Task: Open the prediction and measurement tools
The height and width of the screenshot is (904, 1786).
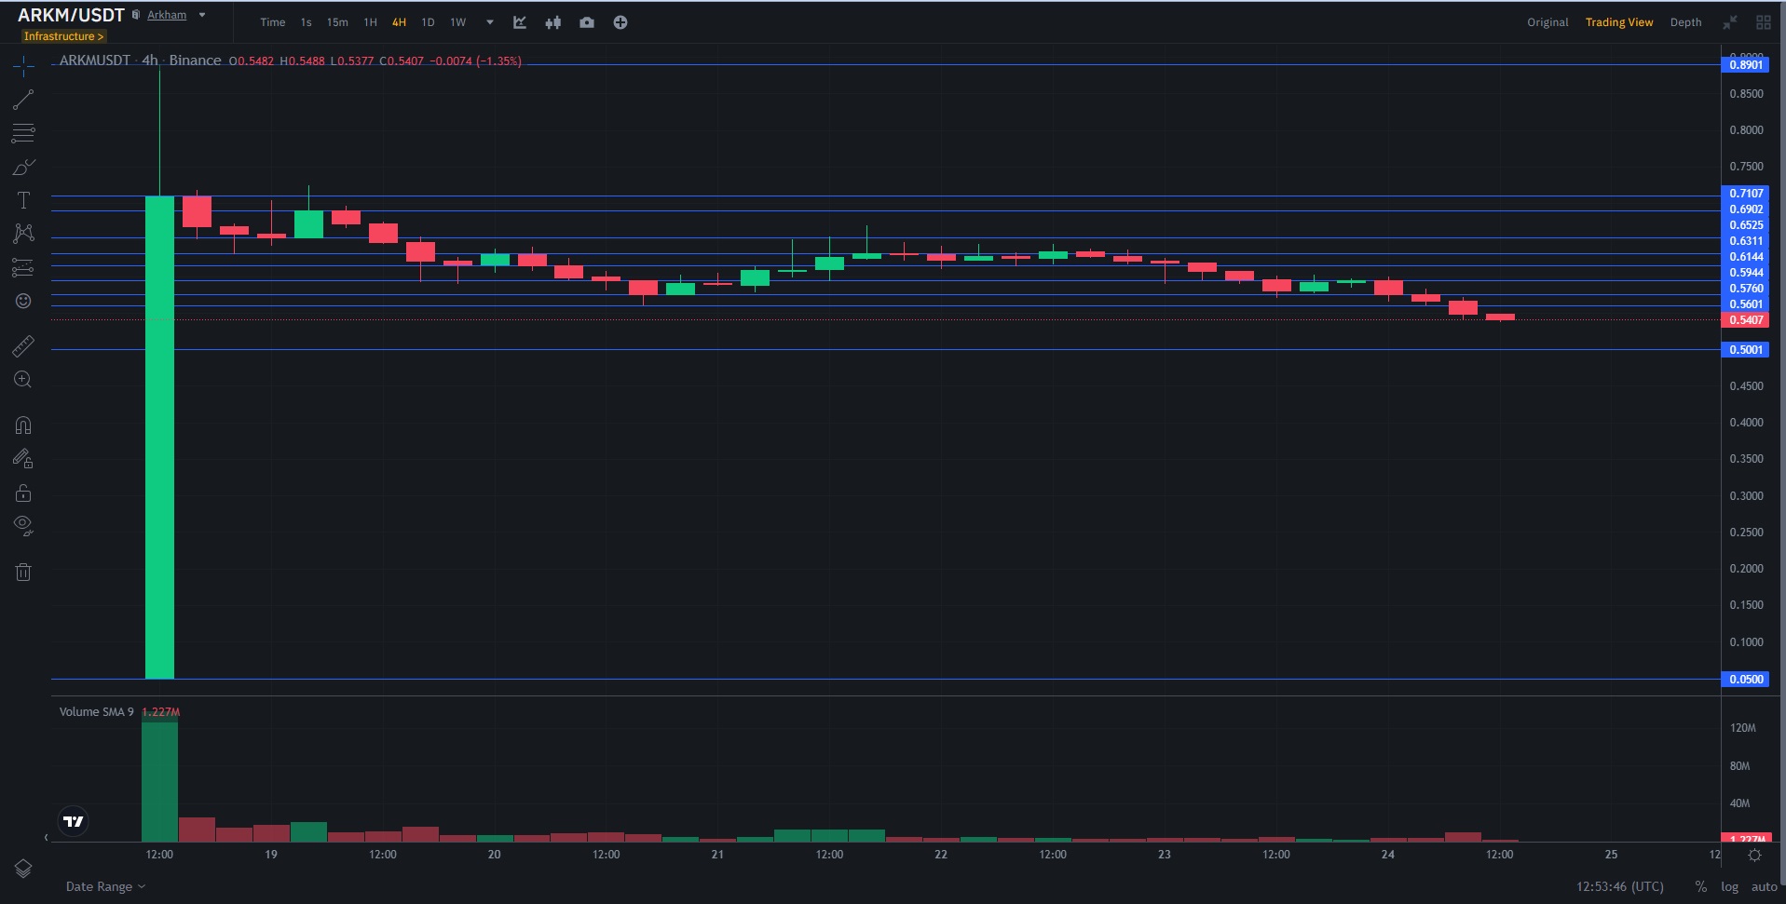Action: tap(23, 267)
